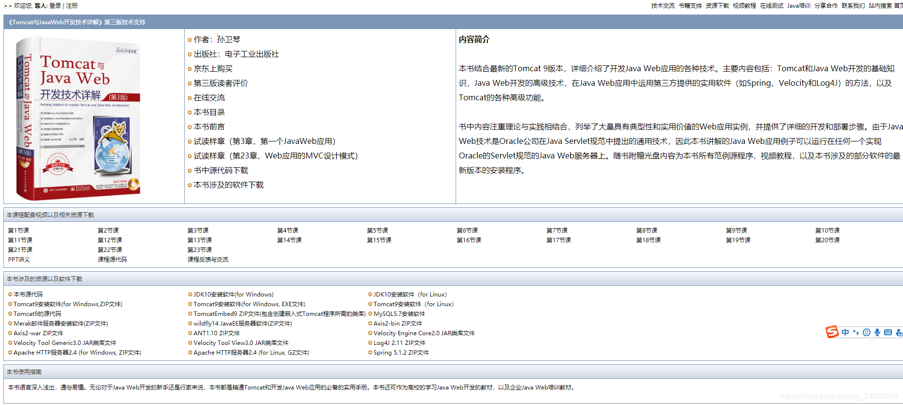Image resolution: width=903 pixels, height=405 pixels.
Task: Open the 课程源代码 link
Action: pos(112,260)
